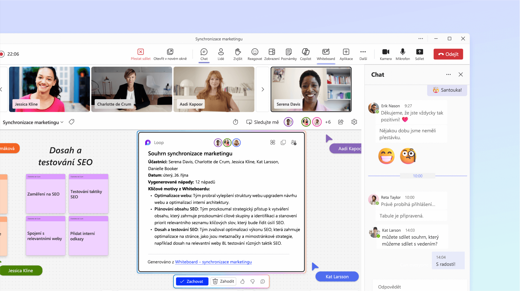Viewport: 520px width, 291px height.
Task: Click the Whiteboard synchronizace marketingu link
Action: [213, 262]
